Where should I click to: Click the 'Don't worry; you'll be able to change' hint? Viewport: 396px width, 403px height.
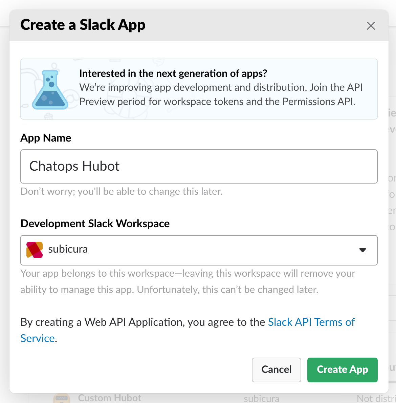122,191
